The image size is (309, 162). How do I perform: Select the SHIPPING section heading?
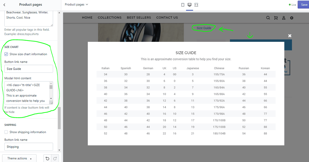[10, 125]
